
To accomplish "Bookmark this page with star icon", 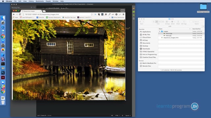I will pos(92,14).
